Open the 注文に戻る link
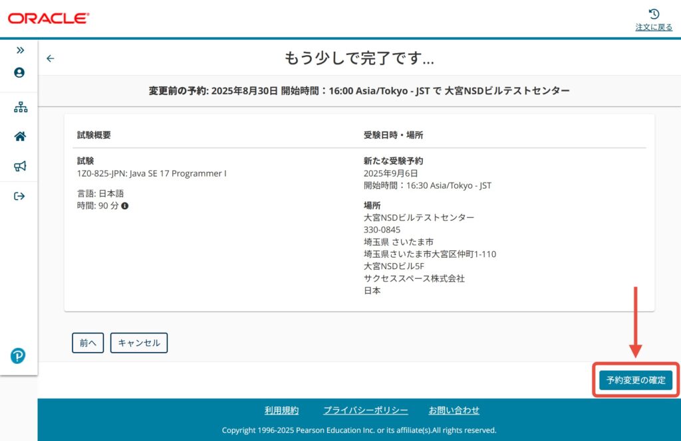This screenshot has height=441, width=681. (654, 27)
